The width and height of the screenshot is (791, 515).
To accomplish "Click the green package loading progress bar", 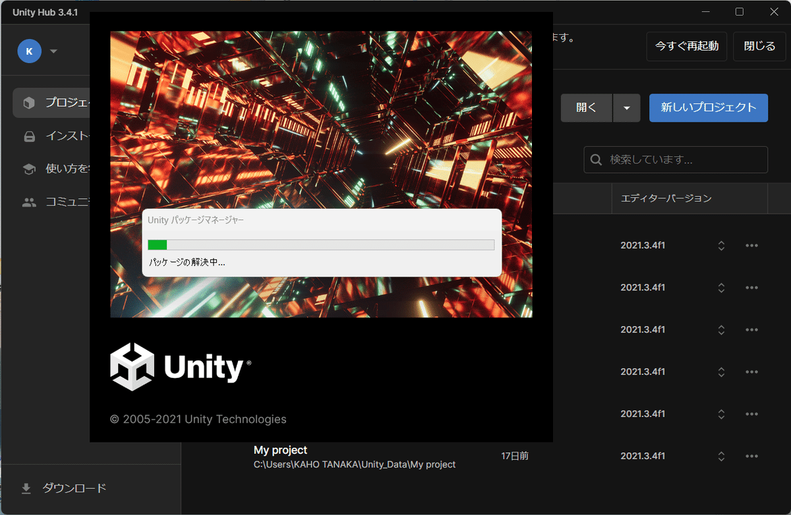I will (x=158, y=244).
